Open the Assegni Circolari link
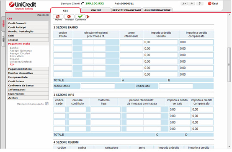 pyautogui.click(x=20, y=53)
